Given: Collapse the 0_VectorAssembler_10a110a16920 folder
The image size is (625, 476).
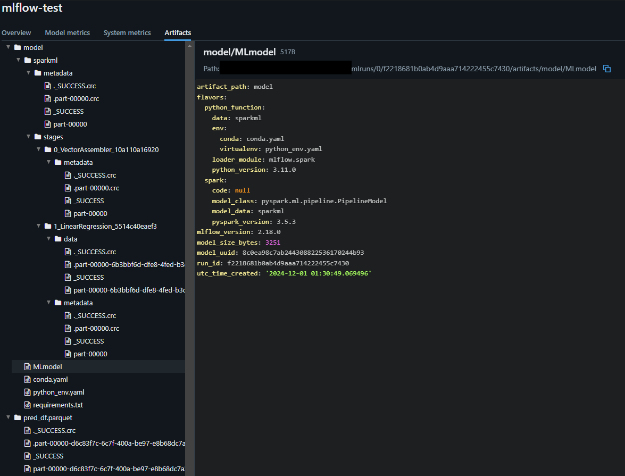Looking at the screenshot, I should [39, 150].
